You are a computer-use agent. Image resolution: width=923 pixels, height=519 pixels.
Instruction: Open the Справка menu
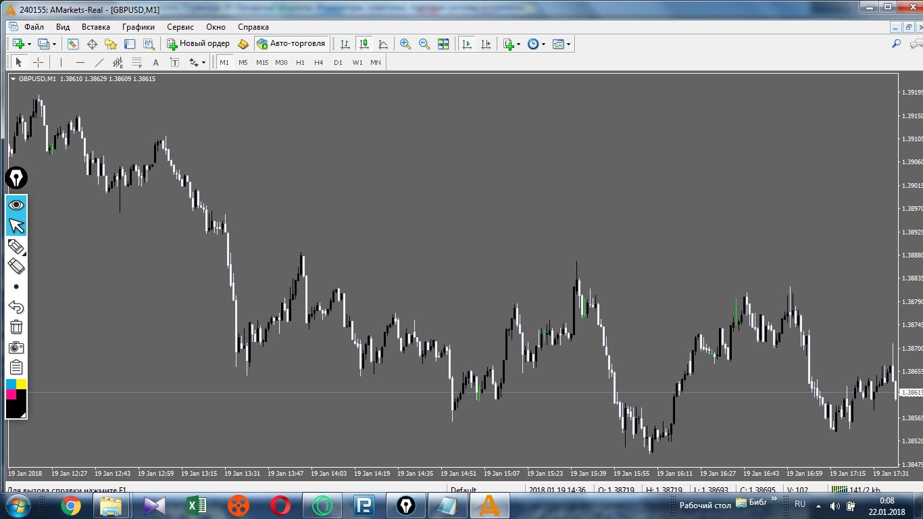[x=253, y=27]
